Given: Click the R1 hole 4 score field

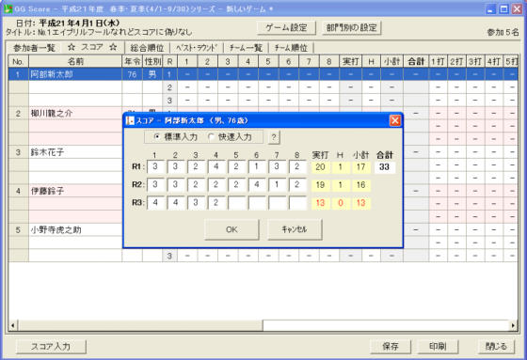Looking at the screenshot, I should [216, 166].
